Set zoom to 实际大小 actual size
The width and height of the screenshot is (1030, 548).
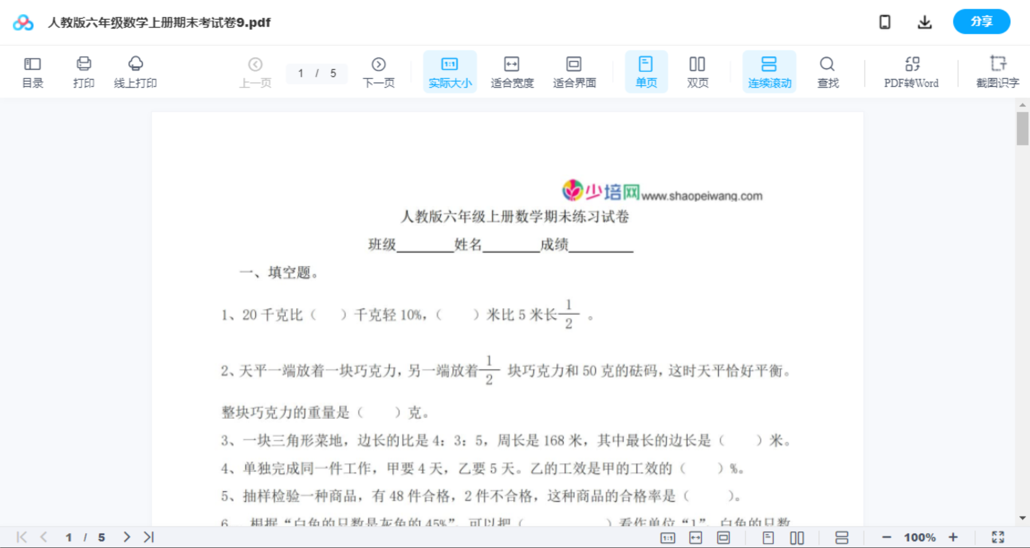pyautogui.click(x=449, y=71)
